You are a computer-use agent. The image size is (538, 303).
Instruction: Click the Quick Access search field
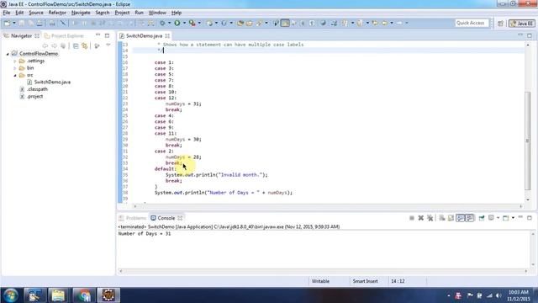point(472,23)
